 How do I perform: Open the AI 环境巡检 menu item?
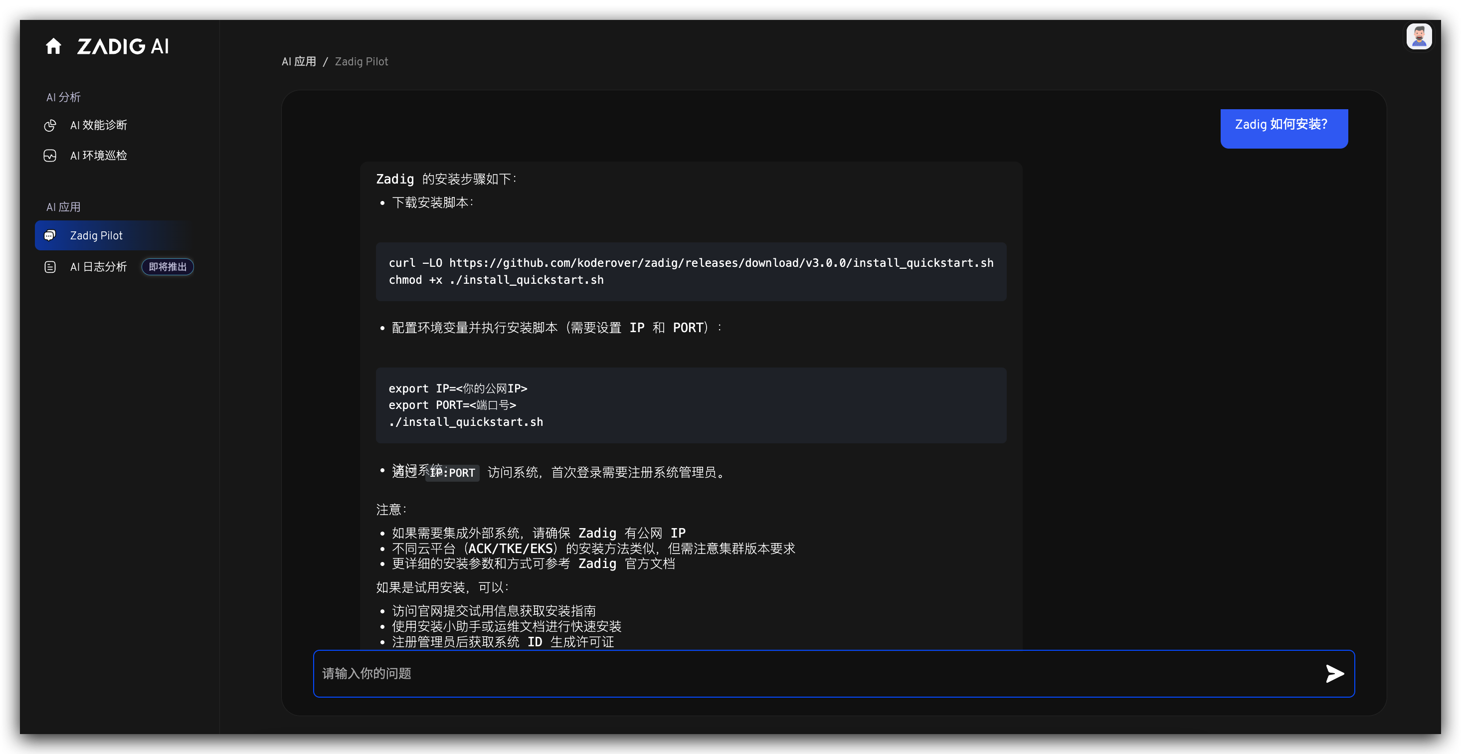(98, 156)
